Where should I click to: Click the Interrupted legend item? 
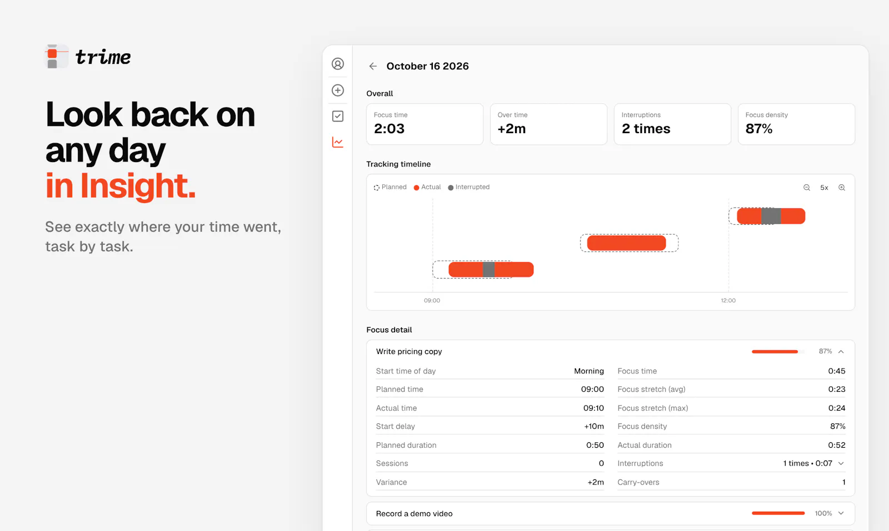469,187
